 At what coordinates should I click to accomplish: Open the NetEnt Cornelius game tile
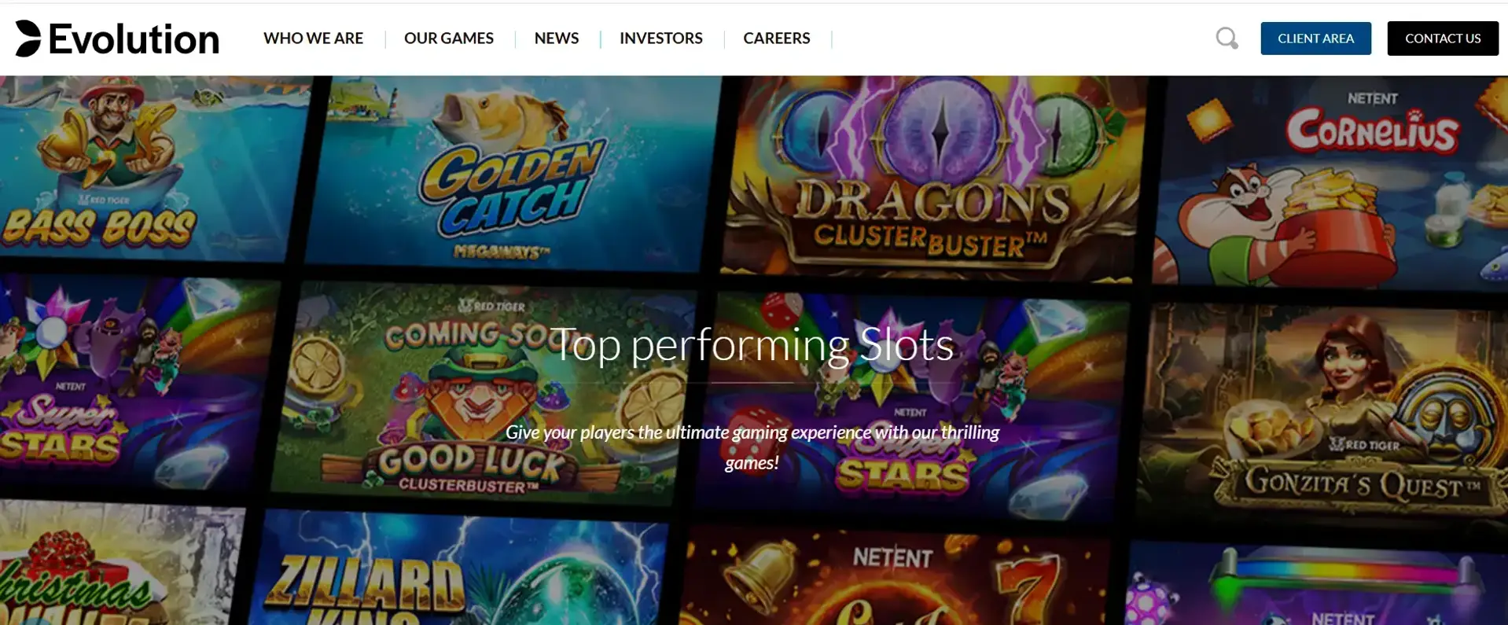(x=1331, y=181)
